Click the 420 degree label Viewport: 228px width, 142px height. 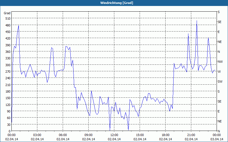[x=8, y=38]
